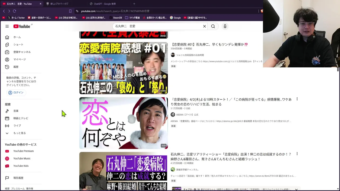The image size is (340, 191).
Task: Close the 石丸伸二 恋愛 - YouTube tab
Action: point(40,4)
